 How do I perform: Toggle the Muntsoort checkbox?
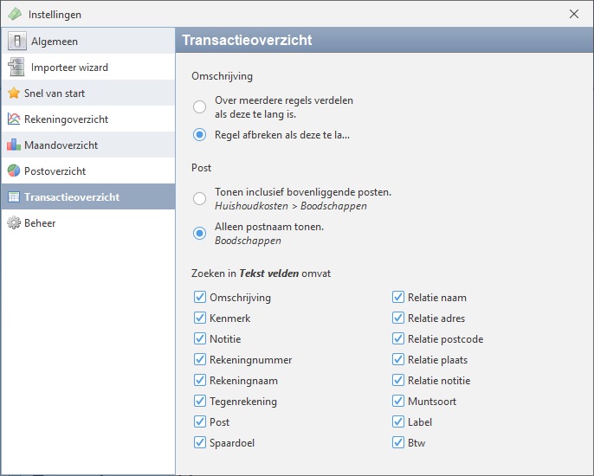coord(398,402)
